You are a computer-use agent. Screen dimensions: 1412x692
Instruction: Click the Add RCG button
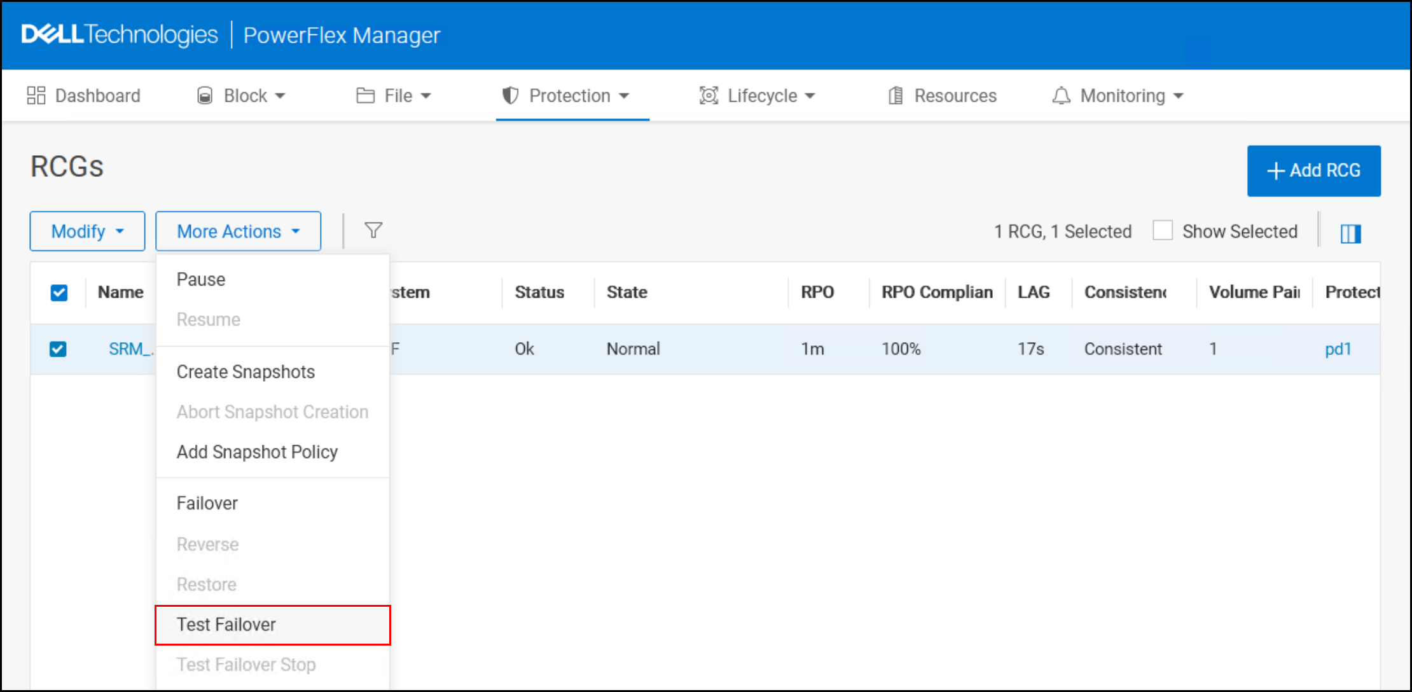tap(1313, 170)
